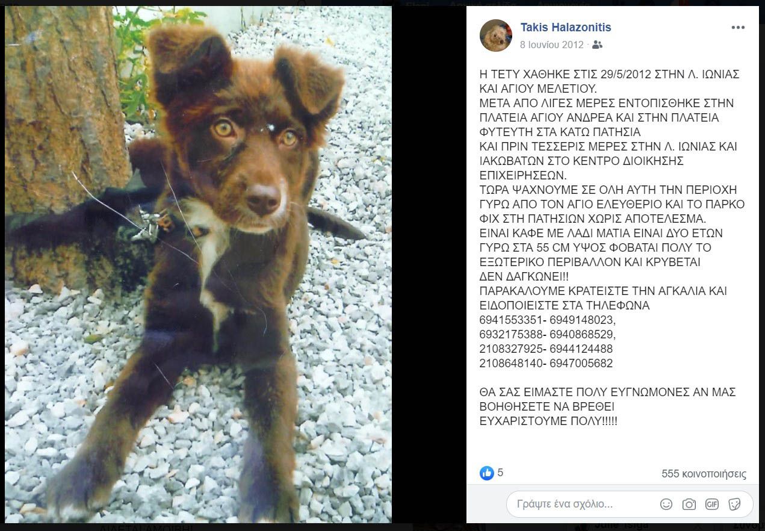Click the brown dog photo
Image resolution: width=765 pixels, height=531 pixels.
(198, 264)
